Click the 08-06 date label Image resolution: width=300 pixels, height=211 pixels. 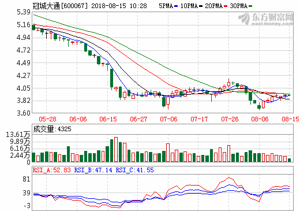(x=260, y=119)
